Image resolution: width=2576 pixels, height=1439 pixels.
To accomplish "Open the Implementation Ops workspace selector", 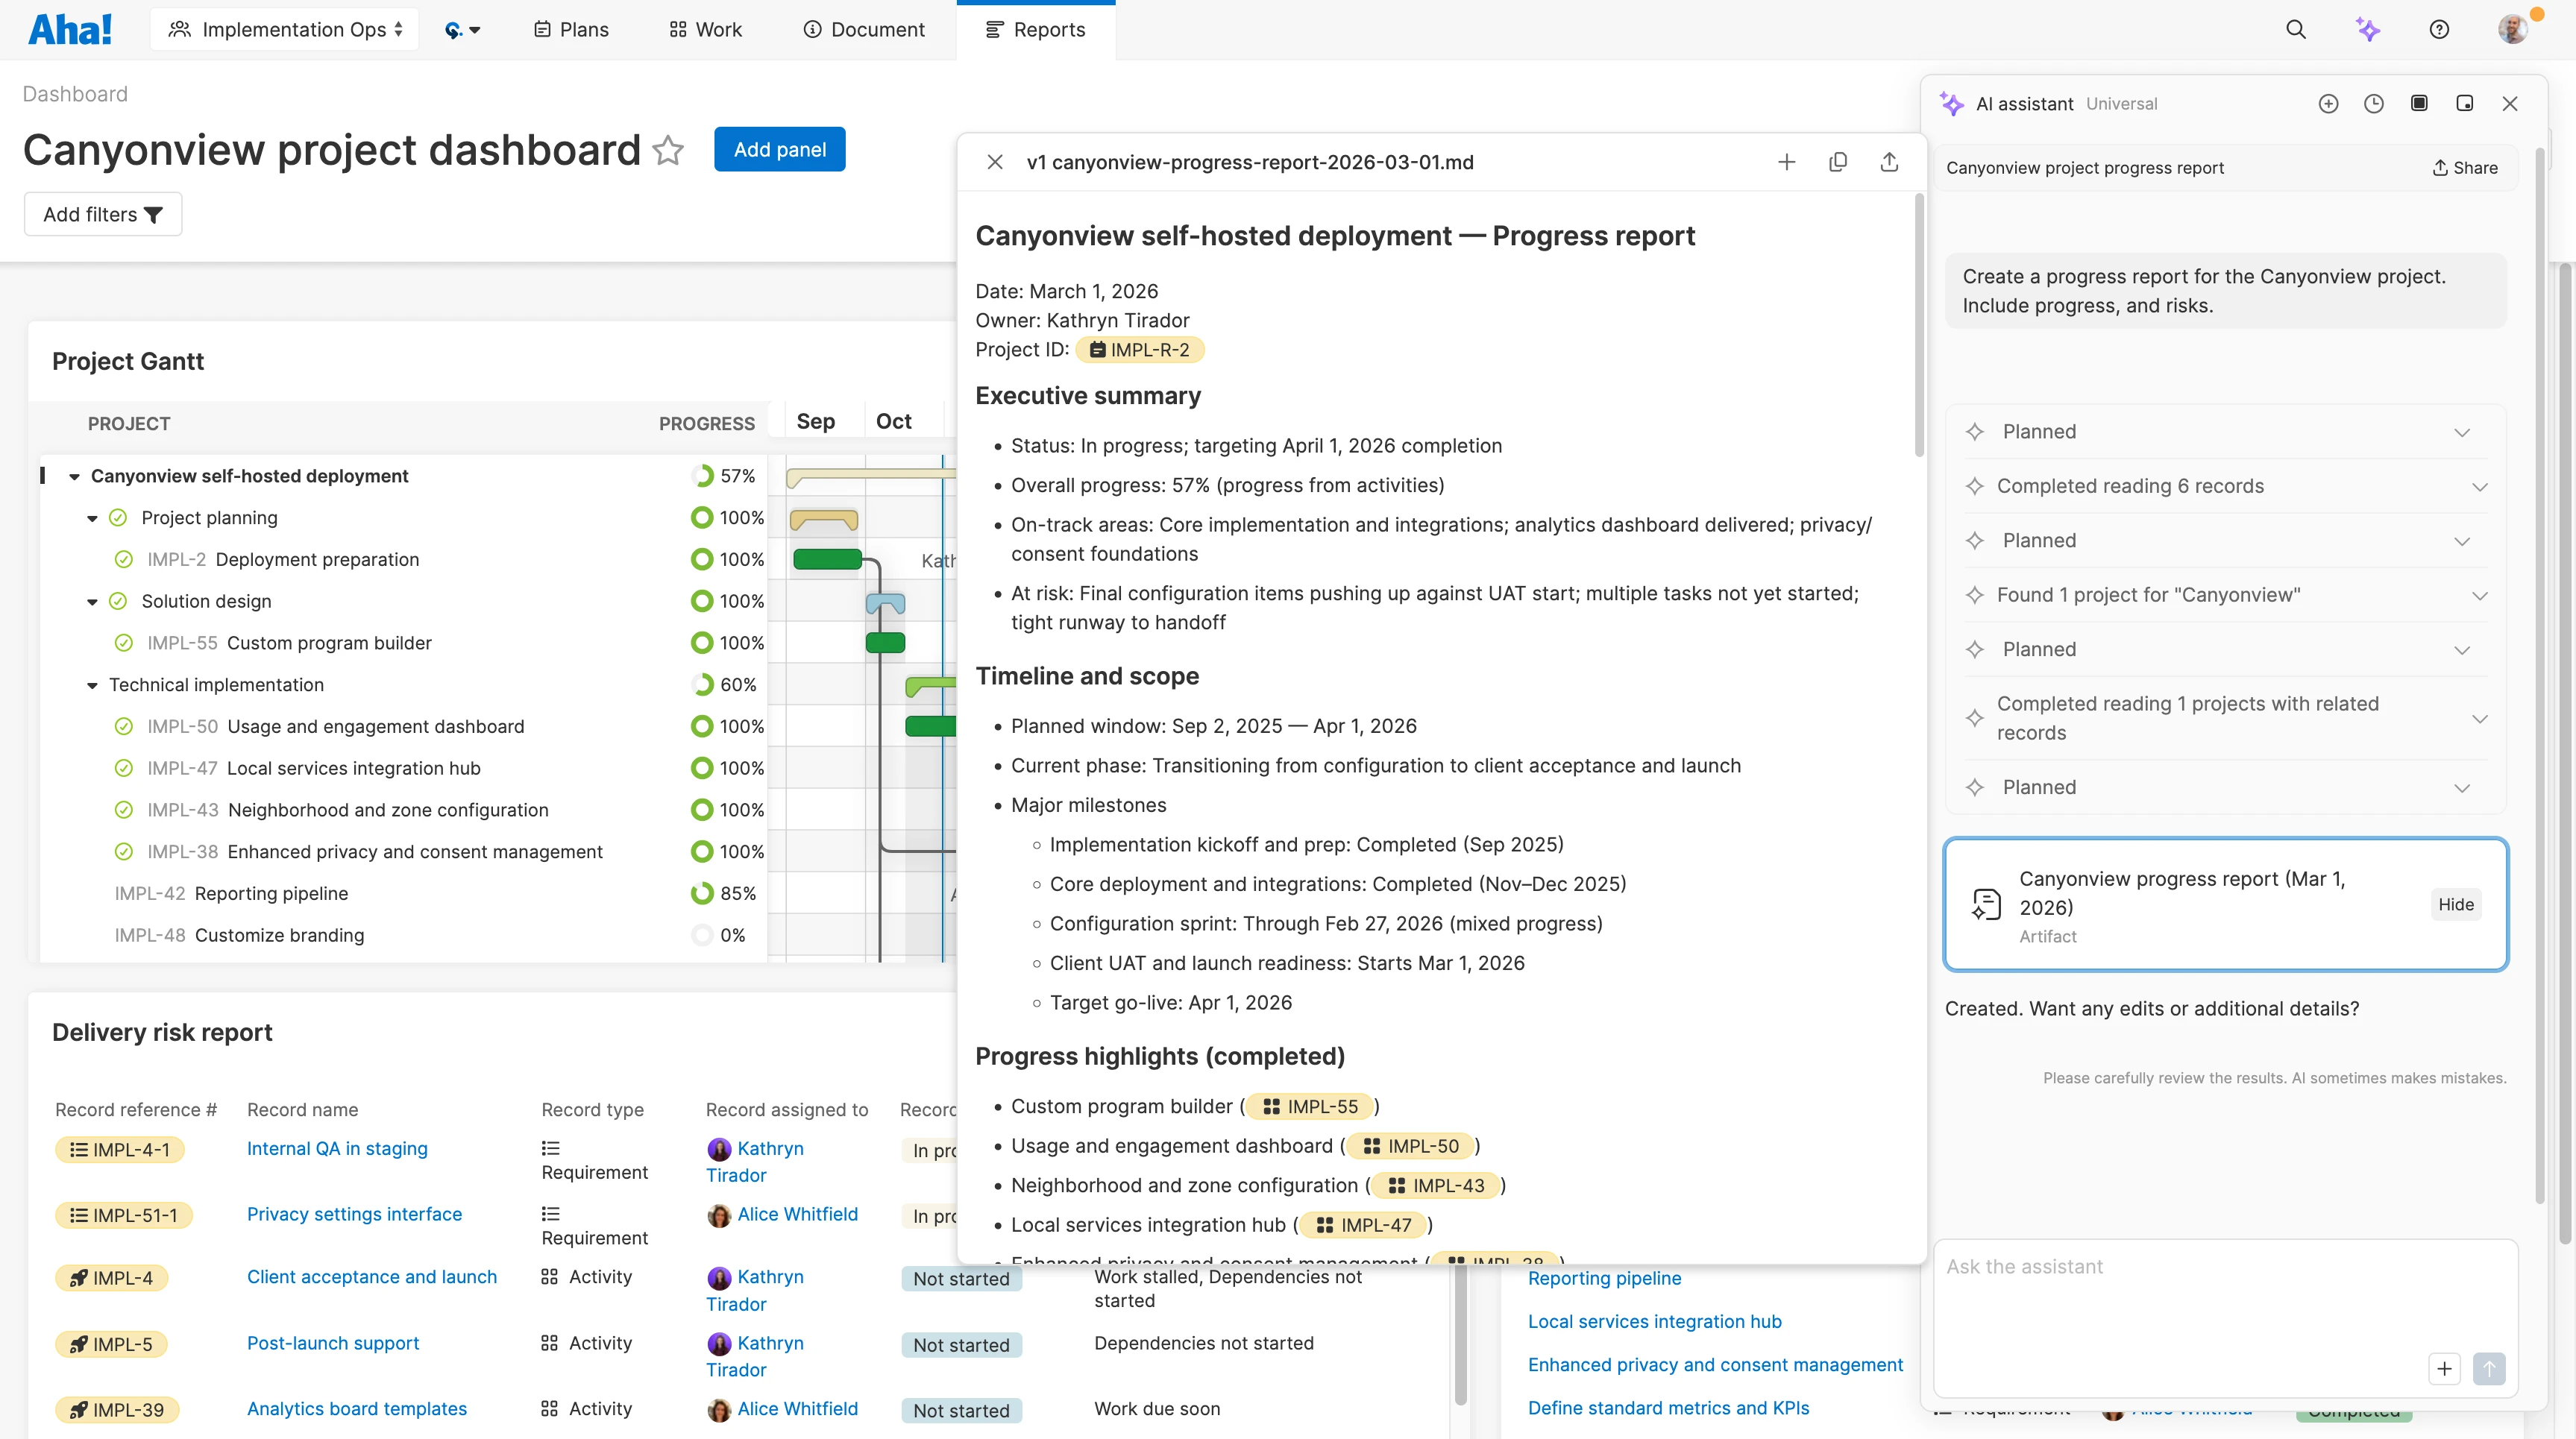I will click(284, 29).
